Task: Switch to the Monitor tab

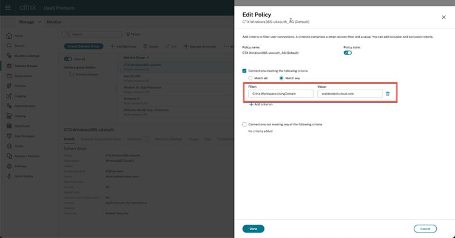Action: (x=54, y=22)
